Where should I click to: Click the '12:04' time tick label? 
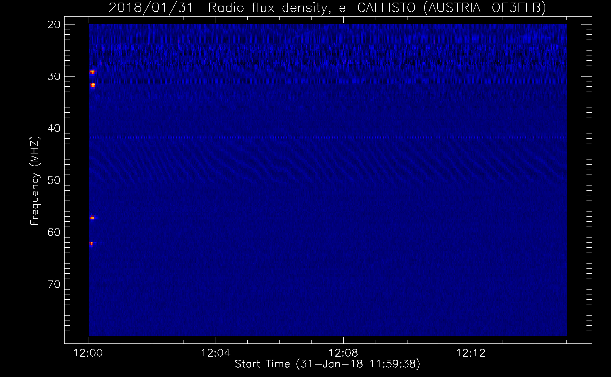tap(216, 353)
